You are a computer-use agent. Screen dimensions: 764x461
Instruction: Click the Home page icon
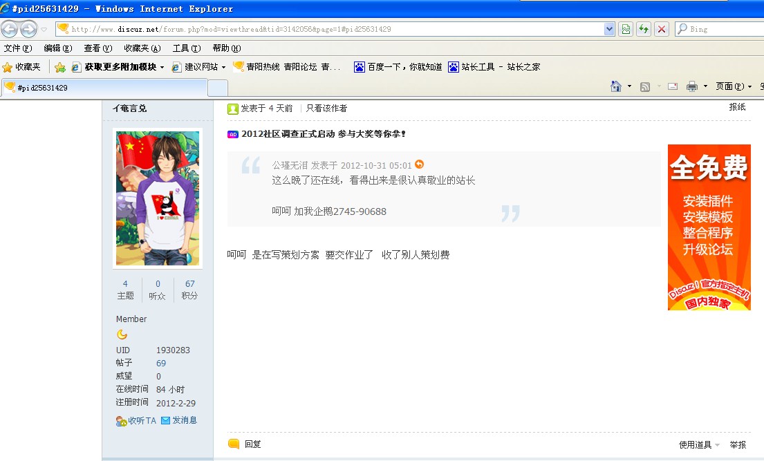tap(616, 87)
